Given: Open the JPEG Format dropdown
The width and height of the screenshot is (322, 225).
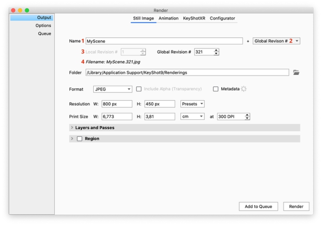Looking at the screenshot, I should coord(112,89).
